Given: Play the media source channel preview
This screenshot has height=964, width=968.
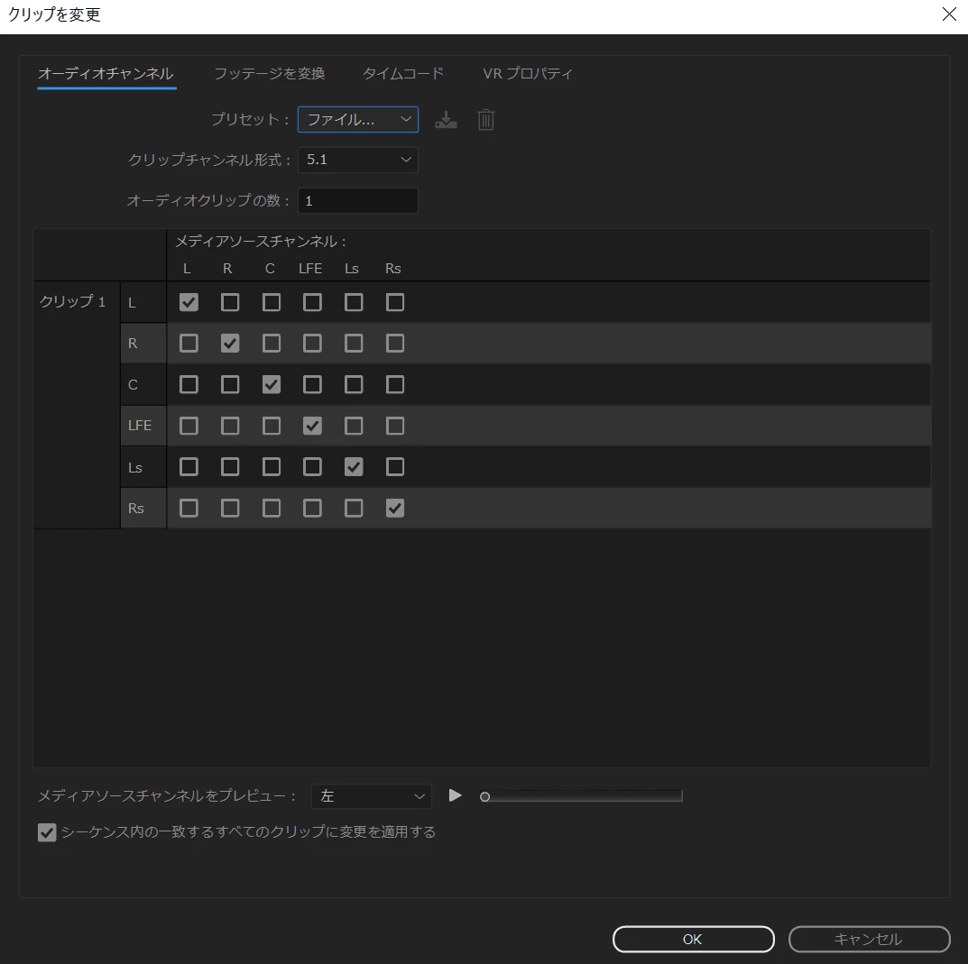Looking at the screenshot, I should pos(455,795).
